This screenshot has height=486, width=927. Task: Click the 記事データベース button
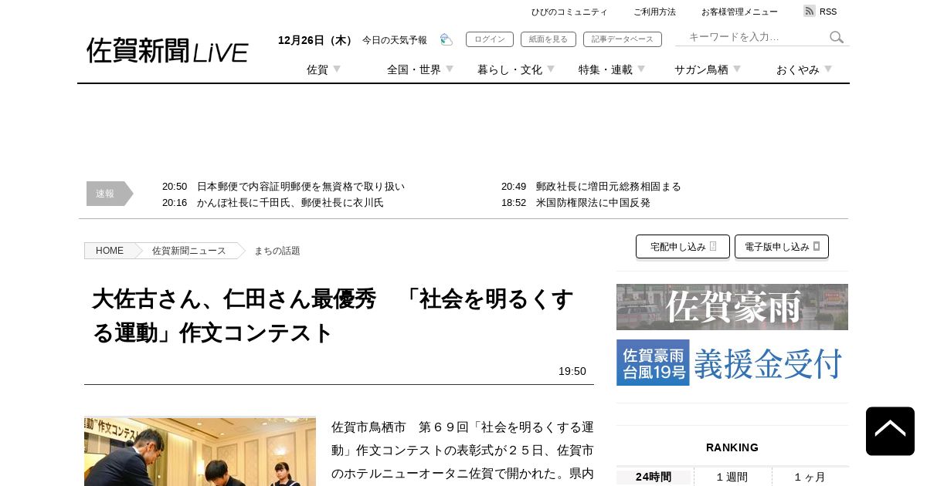623,39
